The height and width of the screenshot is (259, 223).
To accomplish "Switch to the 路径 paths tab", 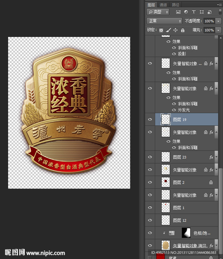I will click(176, 5).
